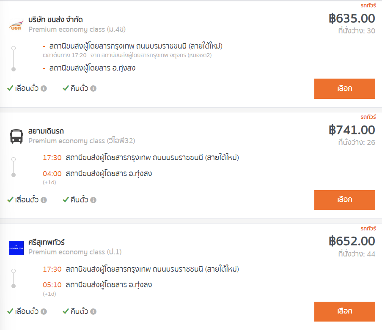
Task: Click the ฿741.00 price label
Action: pyautogui.click(x=352, y=130)
